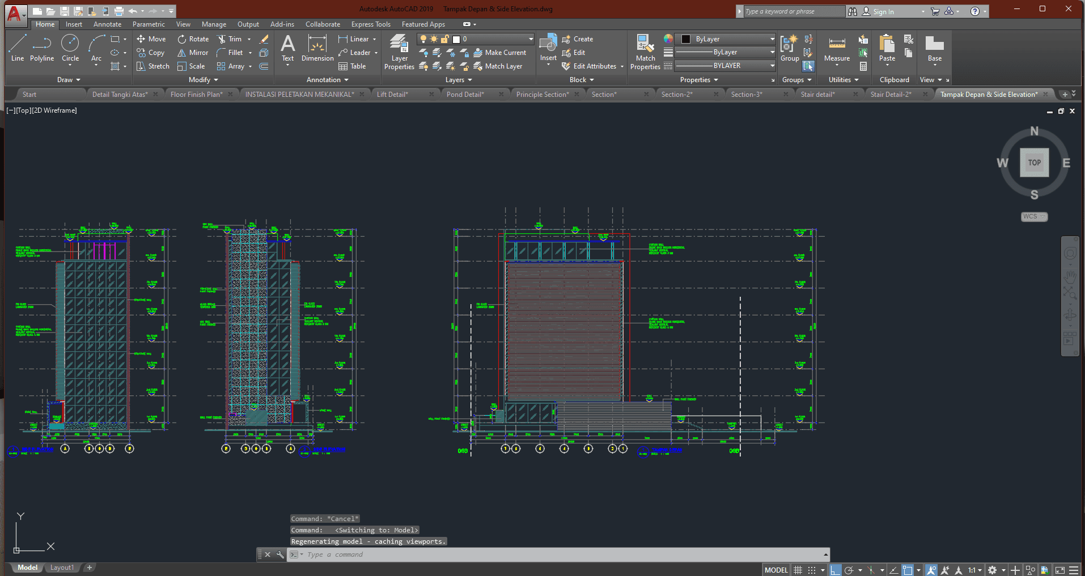Open the Annotate ribbon tab
Viewport: 1085px width, 576px height.
click(x=107, y=24)
